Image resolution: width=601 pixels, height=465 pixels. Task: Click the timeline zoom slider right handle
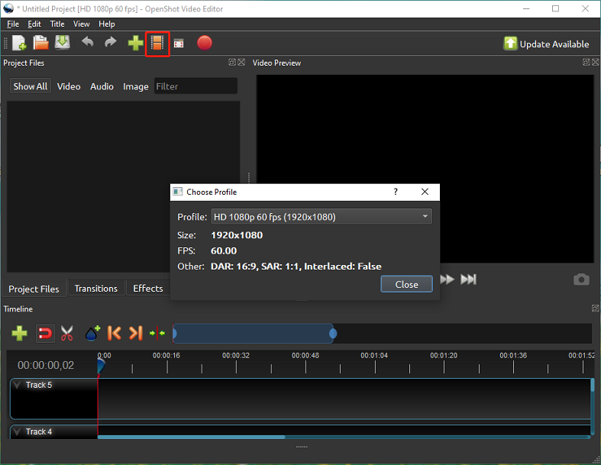[333, 334]
